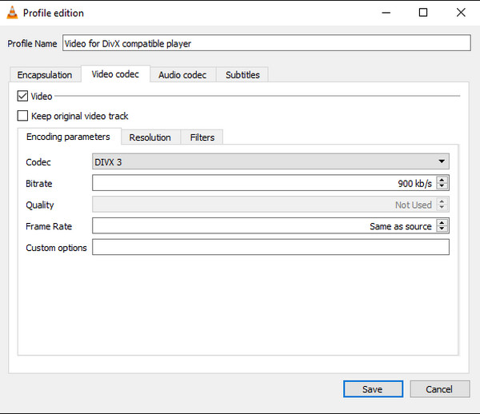The height and width of the screenshot is (414, 480).
Task: Select the Encoding parameters sub-tab
Action: (68, 137)
